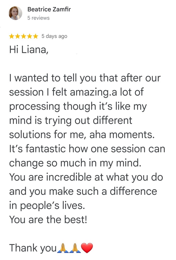Screen dimensions: 176x260
Task: Select the first gold star icon
Action: 11,36
